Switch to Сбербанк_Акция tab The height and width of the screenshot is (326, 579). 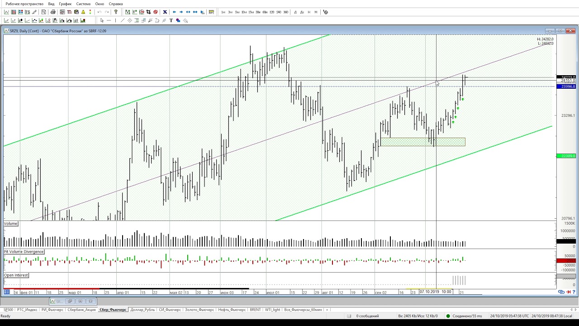81,310
